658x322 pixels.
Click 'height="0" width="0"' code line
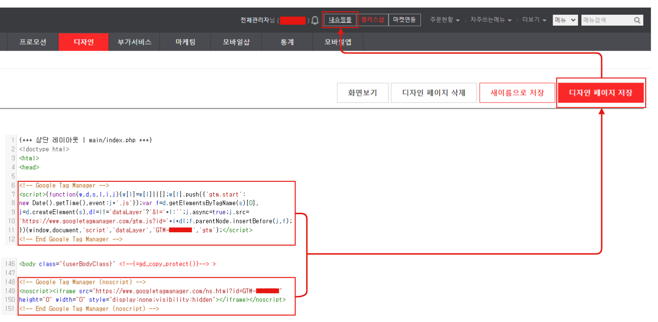(153, 300)
